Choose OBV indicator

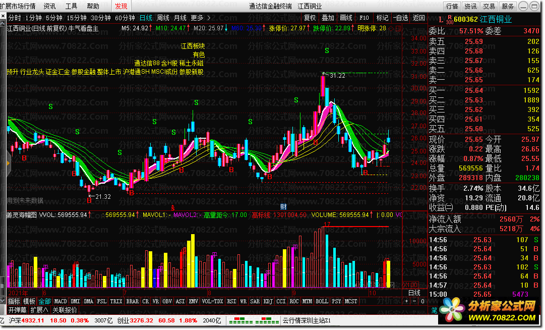(x=167, y=301)
